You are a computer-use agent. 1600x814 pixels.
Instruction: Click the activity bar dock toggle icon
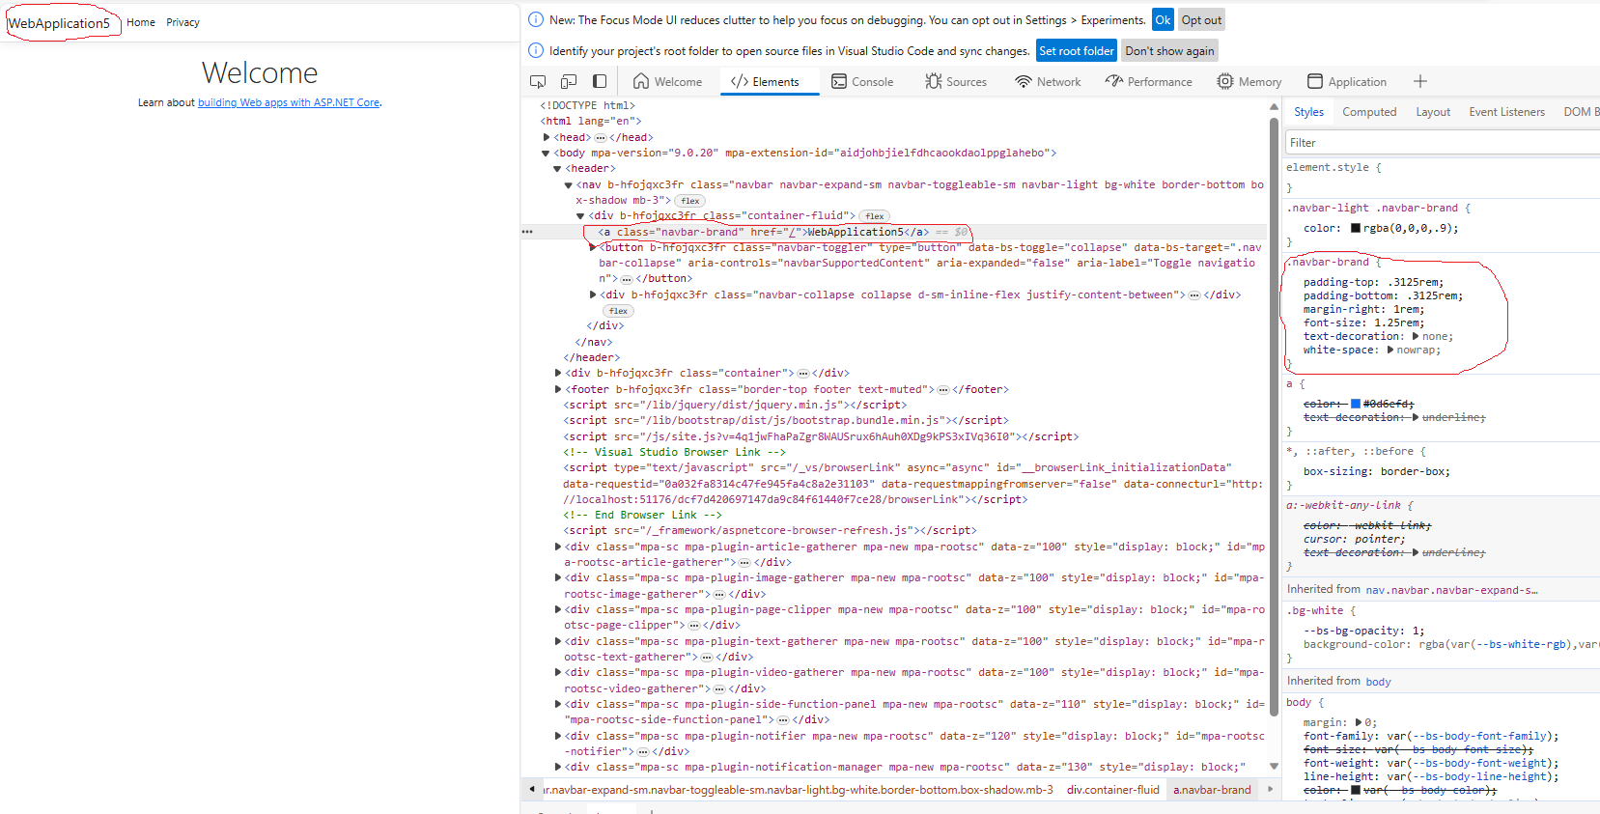(x=600, y=82)
